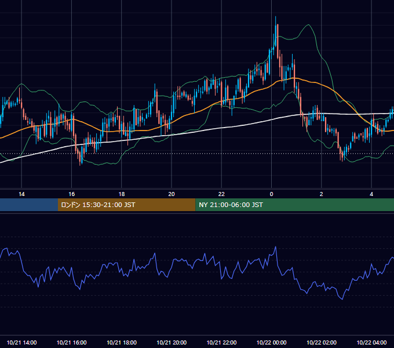Click the ロンドン 15:30-21:00 JST session bar
Viewport: 394px width, 348px height.
(127, 205)
